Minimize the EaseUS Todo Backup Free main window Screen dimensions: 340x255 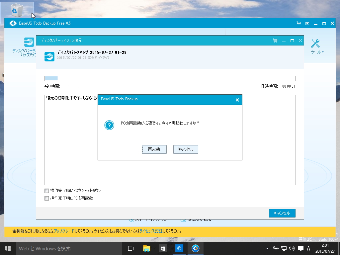pos(316,24)
